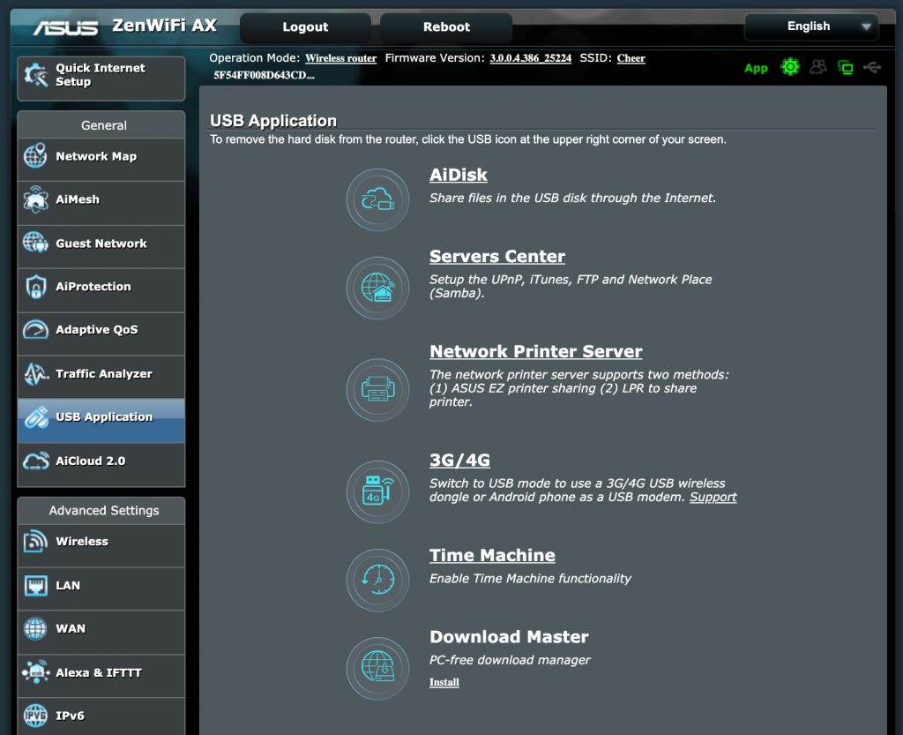Open WAN advanced settings
Viewport: 903px width, 735px height.
point(101,633)
